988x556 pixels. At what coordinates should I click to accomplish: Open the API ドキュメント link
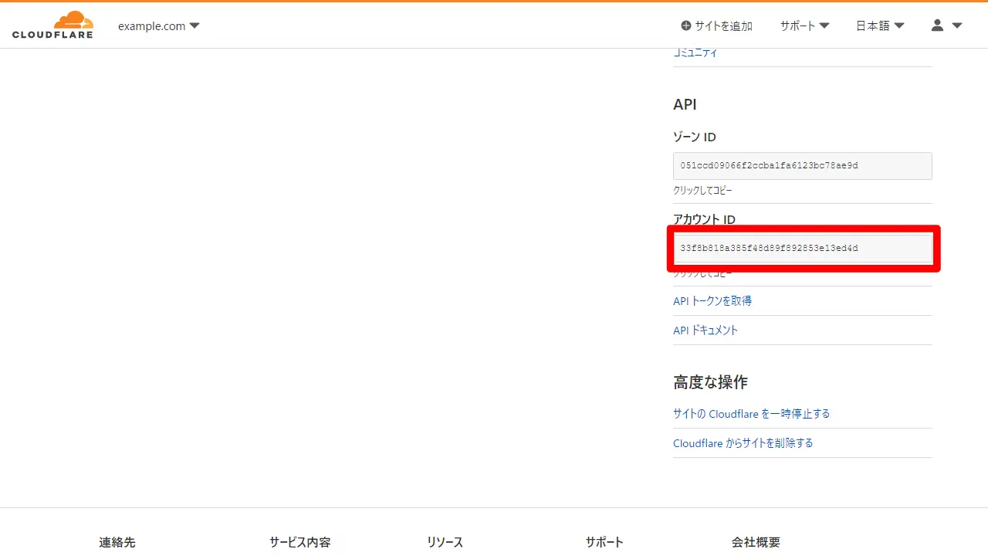[705, 331]
